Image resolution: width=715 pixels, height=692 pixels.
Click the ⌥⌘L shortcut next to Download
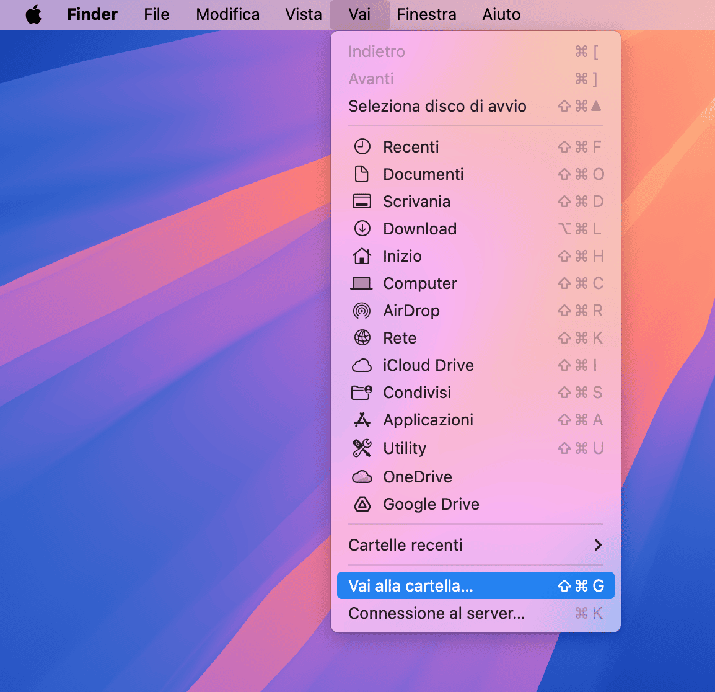(579, 229)
